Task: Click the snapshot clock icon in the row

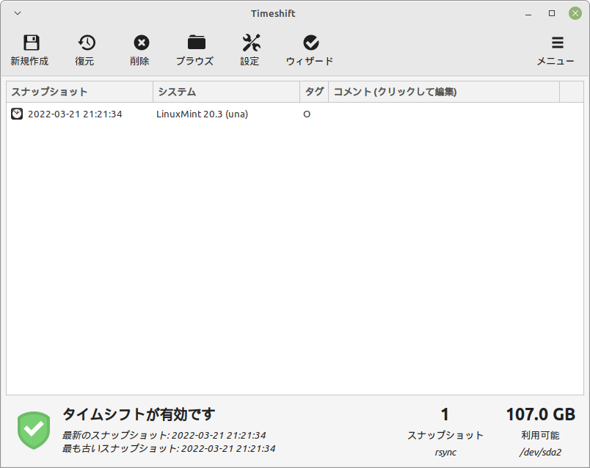Action: pos(17,114)
